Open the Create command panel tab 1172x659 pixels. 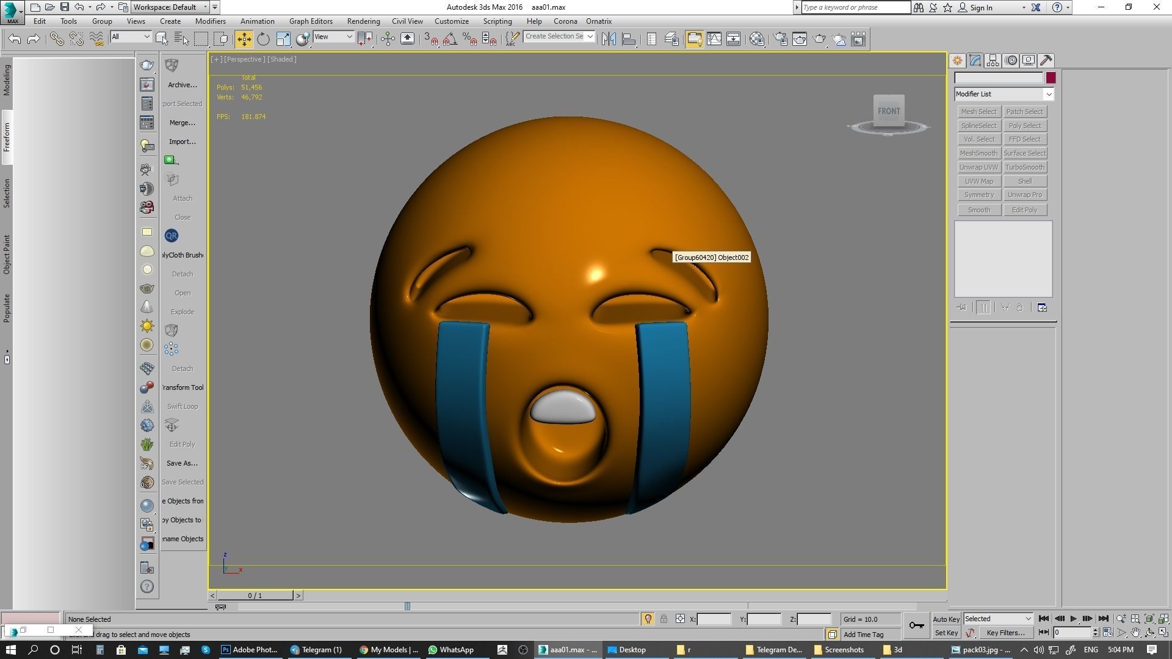pyautogui.click(x=957, y=60)
